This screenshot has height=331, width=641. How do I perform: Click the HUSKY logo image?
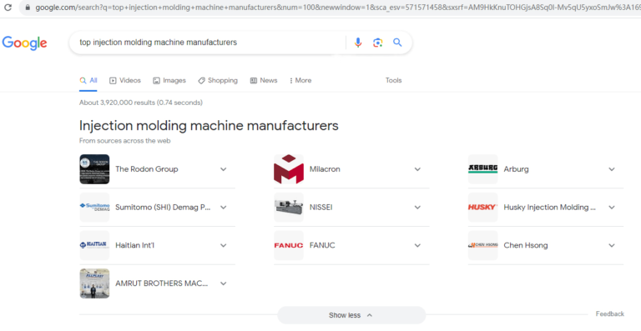click(482, 207)
